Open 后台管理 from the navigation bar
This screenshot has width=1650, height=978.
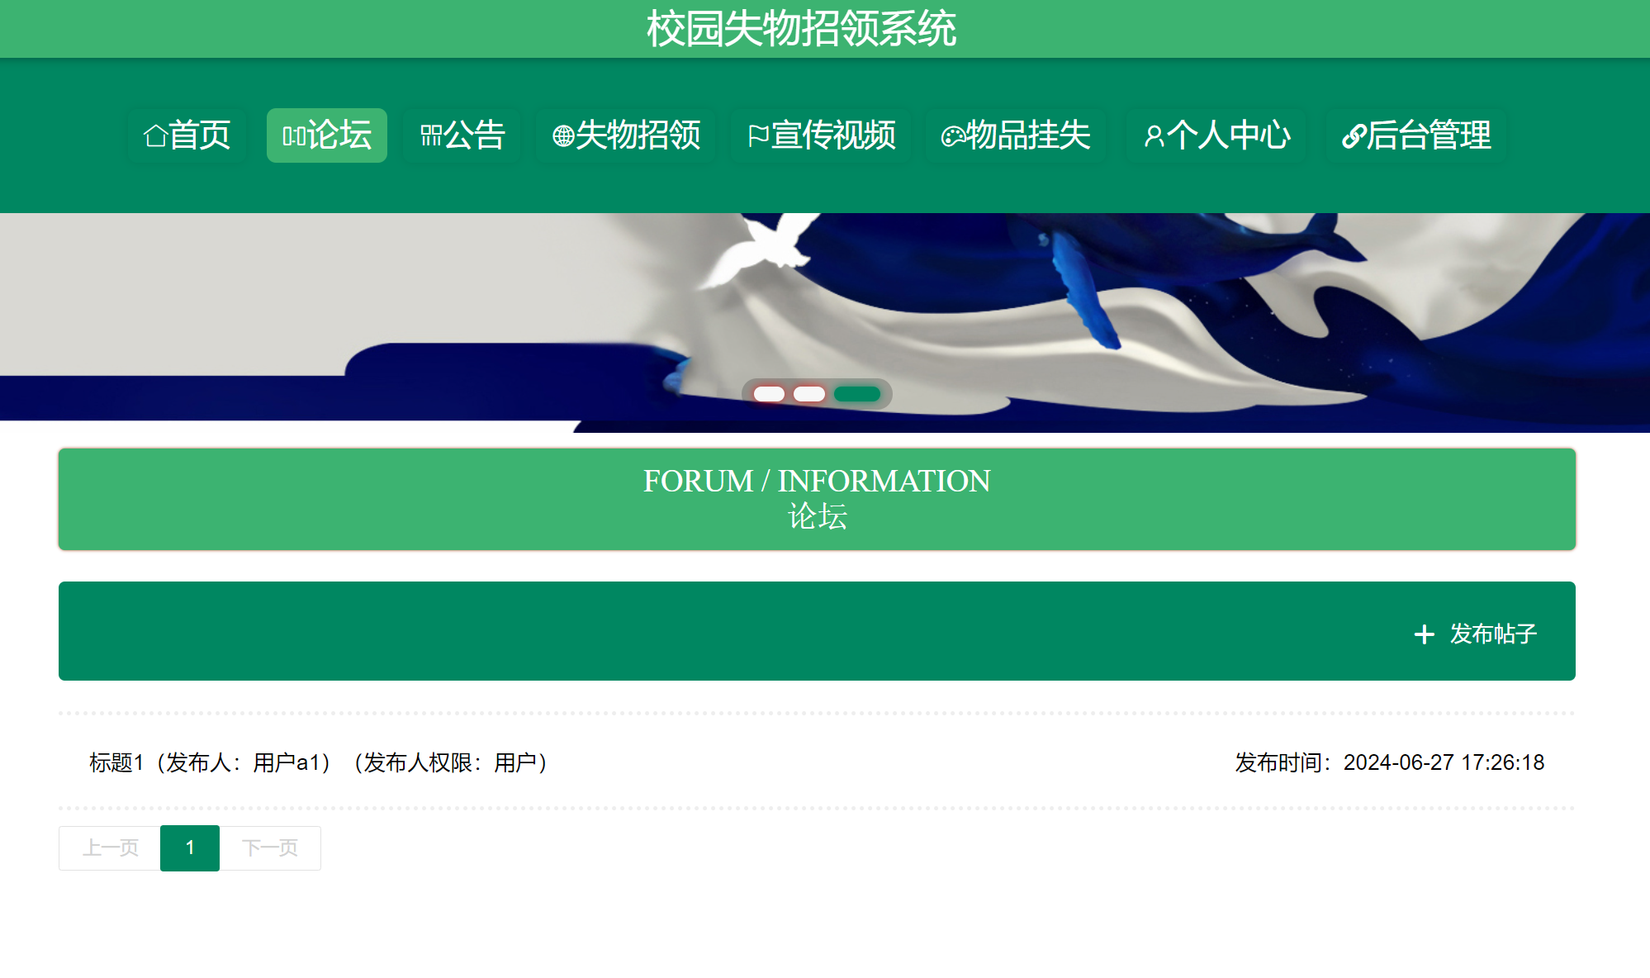pyautogui.click(x=1415, y=135)
